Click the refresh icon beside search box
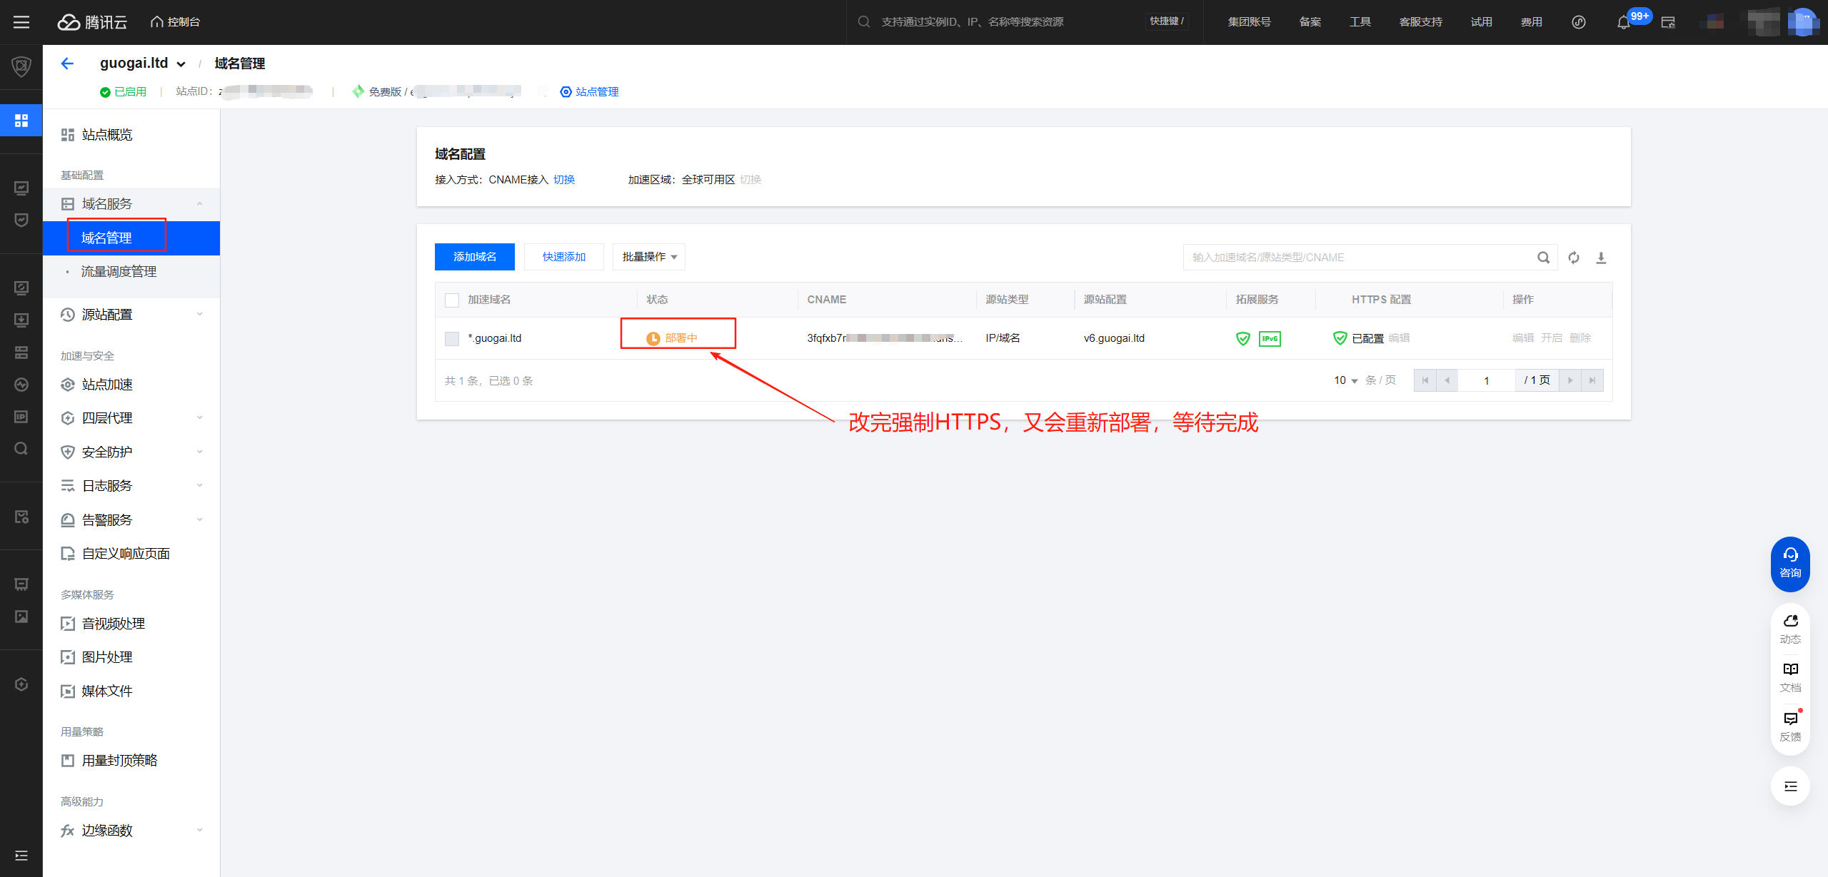Image resolution: width=1828 pixels, height=877 pixels. pos(1574,258)
